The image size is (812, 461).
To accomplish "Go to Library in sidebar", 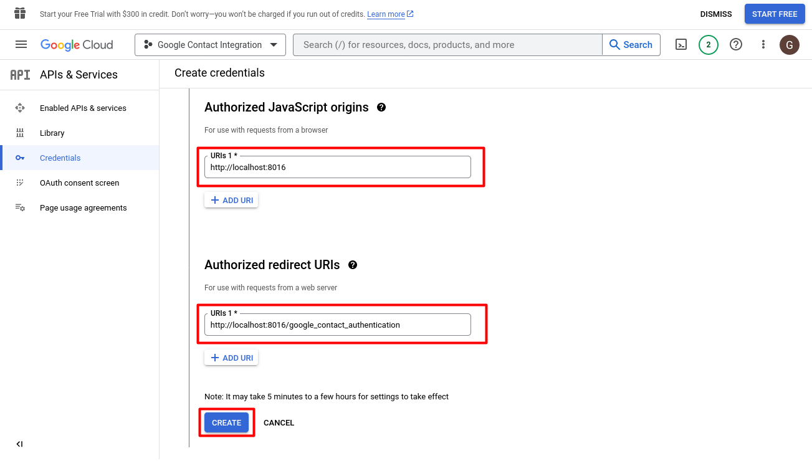I will (52, 133).
